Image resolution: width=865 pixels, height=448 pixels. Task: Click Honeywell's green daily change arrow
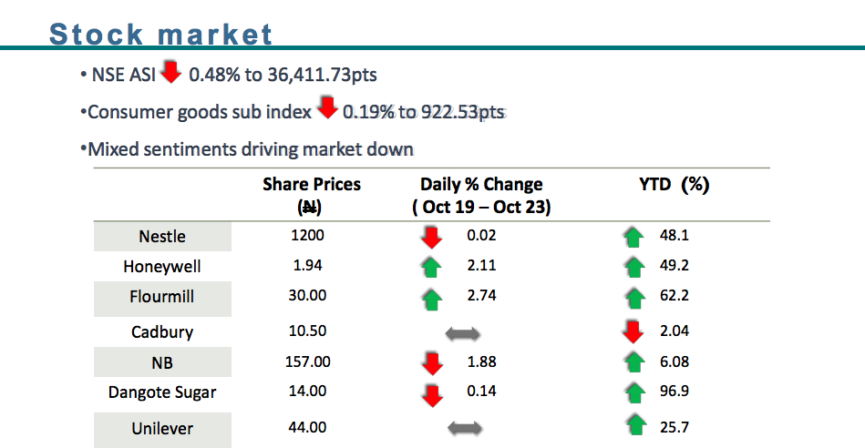[432, 268]
